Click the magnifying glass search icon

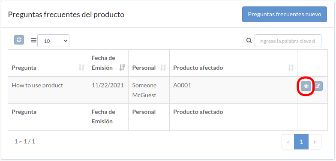pyautogui.click(x=249, y=40)
